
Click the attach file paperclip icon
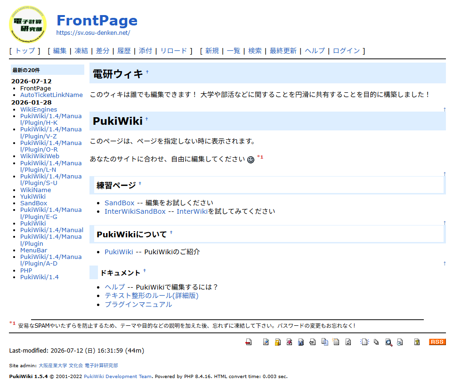312,342
